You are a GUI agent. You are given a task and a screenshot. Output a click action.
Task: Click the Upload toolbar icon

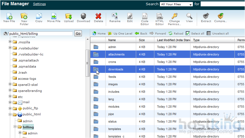click(69, 16)
